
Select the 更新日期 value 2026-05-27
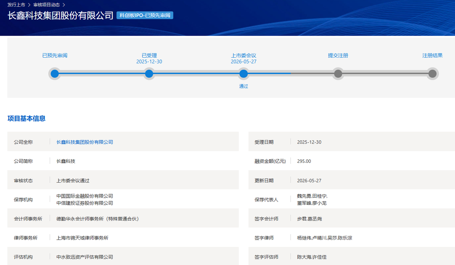click(x=309, y=180)
